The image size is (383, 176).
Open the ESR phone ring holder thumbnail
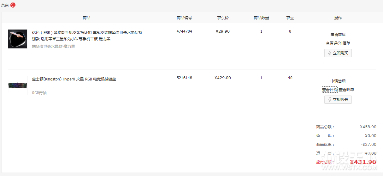[18, 39]
